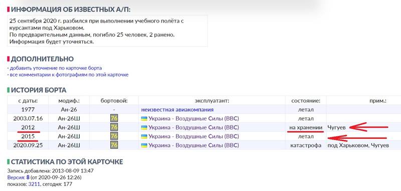This screenshot has width=401, height=191.
Task: Open 'добавить уточнение по карточке борта' link
Action: tap(56, 68)
